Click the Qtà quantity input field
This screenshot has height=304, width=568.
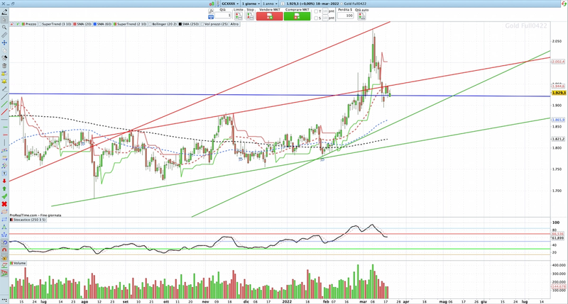coord(223,16)
